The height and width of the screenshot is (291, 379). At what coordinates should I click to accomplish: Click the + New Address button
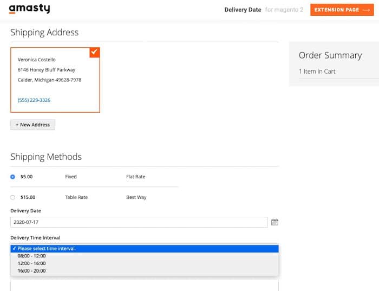(x=32, y=125)
